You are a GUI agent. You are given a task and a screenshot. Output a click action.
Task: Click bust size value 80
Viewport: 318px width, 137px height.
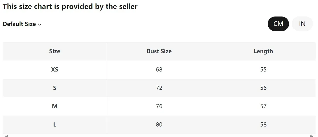pos(159,125)
